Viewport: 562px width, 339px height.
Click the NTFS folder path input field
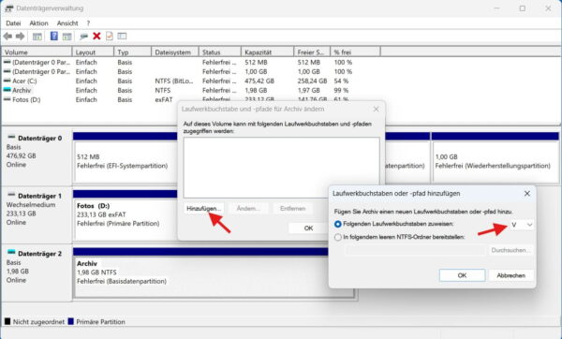(415, 250)
